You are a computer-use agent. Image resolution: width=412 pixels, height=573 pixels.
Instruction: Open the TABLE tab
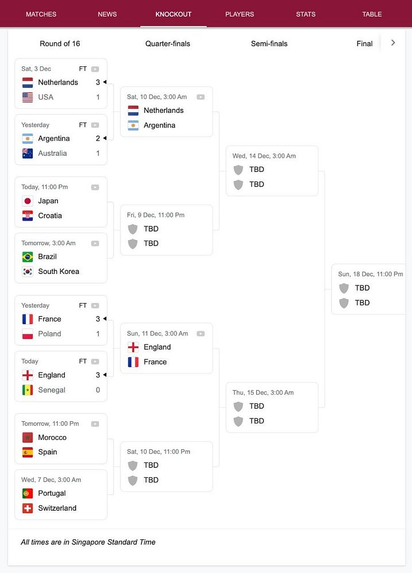(372, 14)
